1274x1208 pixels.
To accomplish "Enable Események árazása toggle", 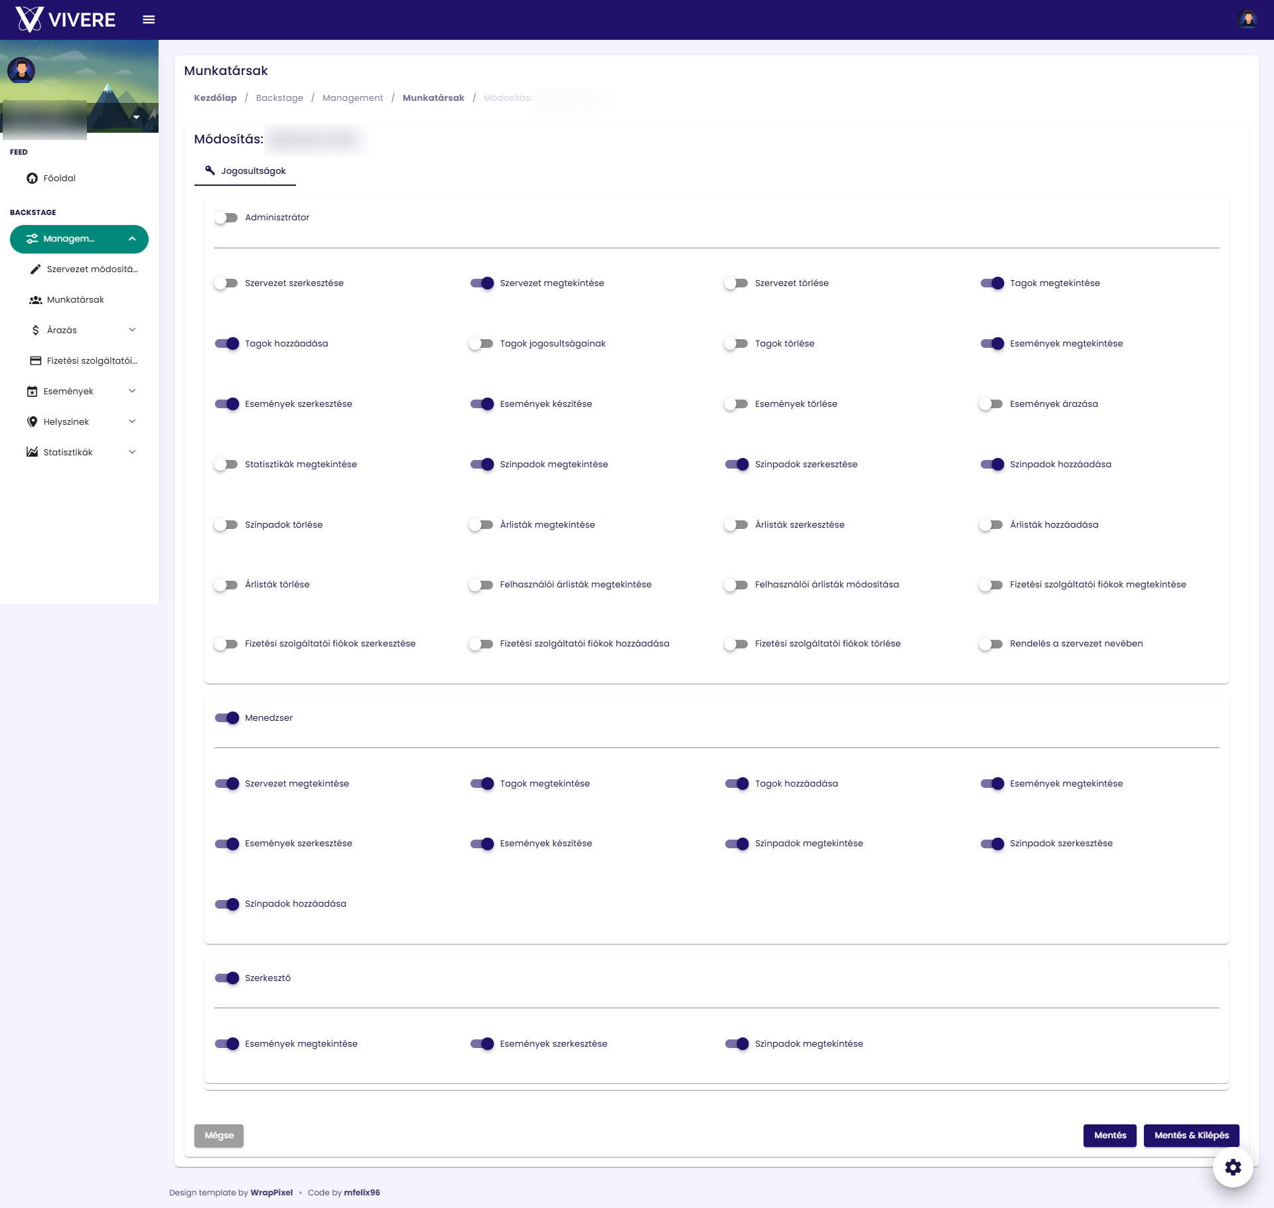I will [991, 404].
